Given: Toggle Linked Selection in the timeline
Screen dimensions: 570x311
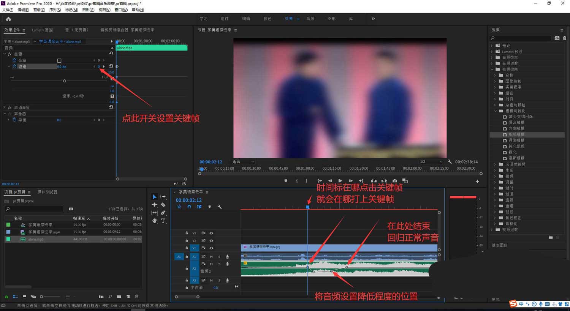Looking at the screenshot, I should pos(199,207).
